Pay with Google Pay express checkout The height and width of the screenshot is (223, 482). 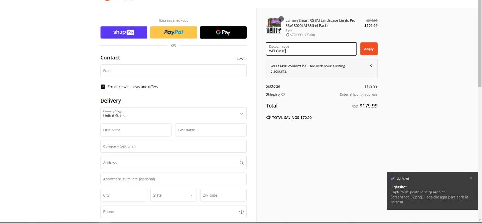[x=223, y=32]
